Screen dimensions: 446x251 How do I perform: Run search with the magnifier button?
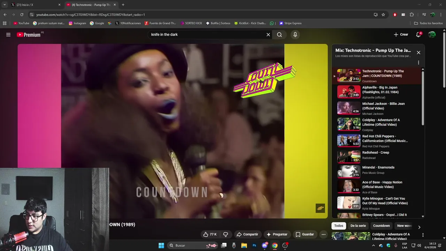point(279,35)
